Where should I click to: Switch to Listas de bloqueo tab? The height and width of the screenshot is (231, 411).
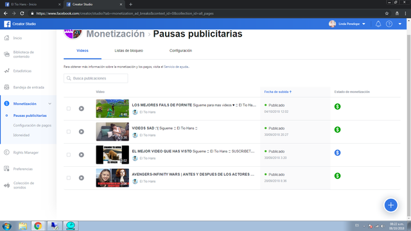(x=128, y=51)
